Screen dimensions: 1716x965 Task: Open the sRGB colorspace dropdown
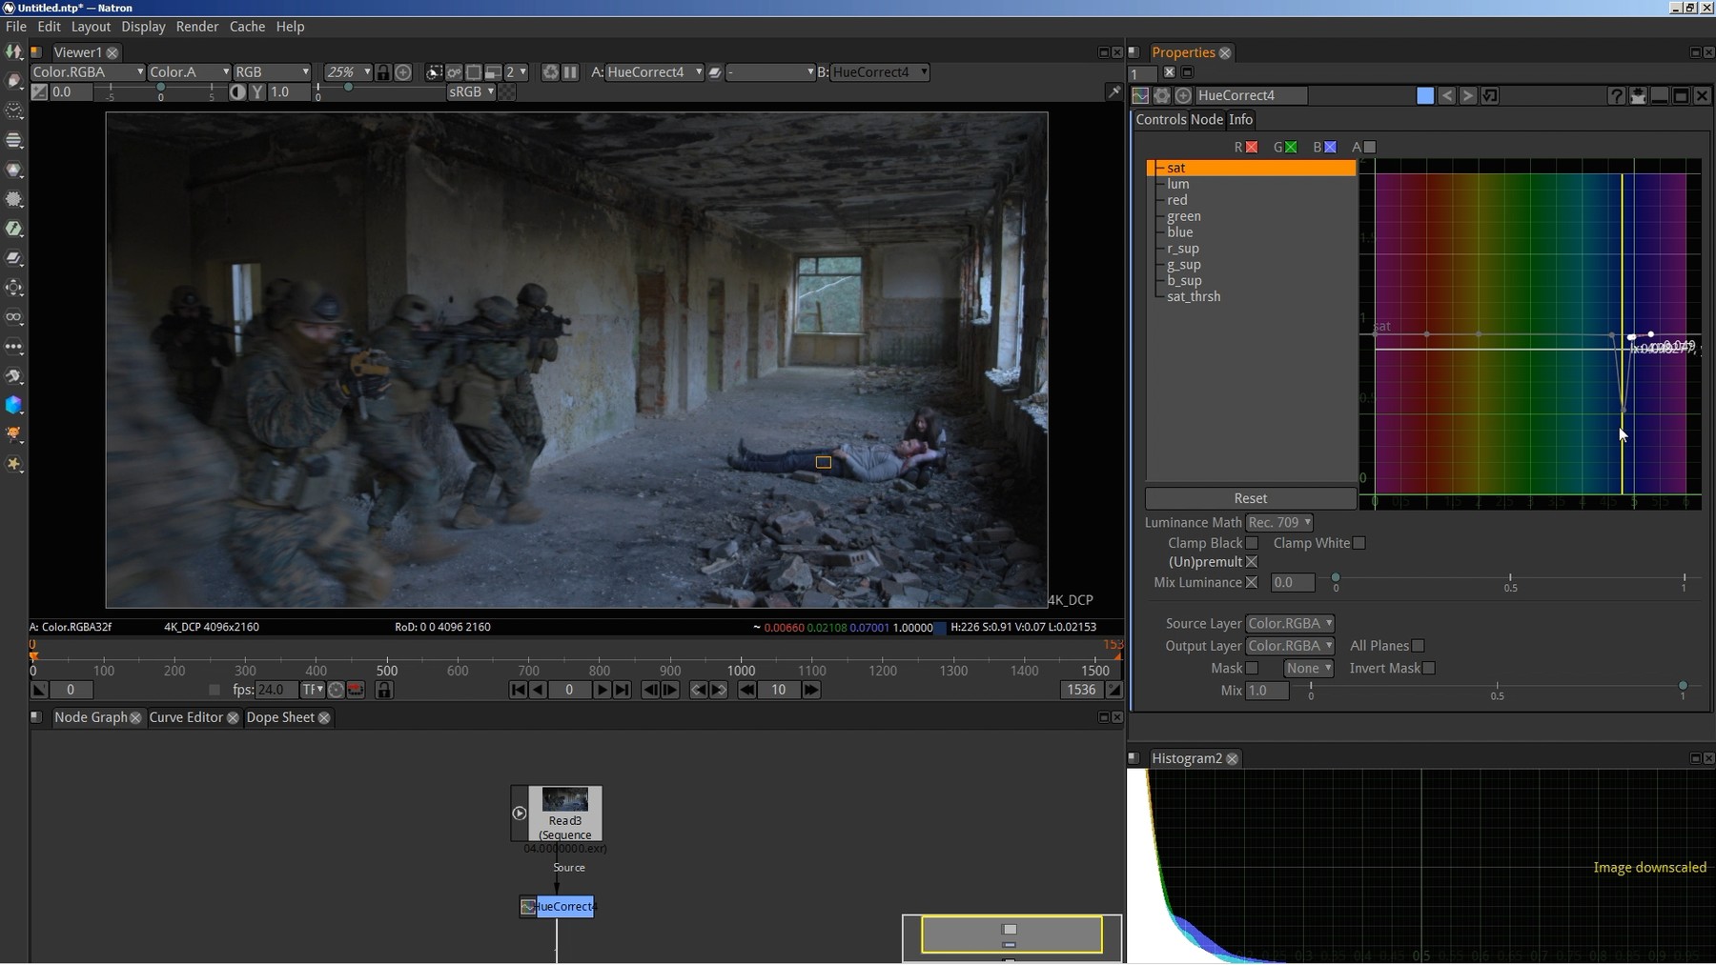pos(471,92)
